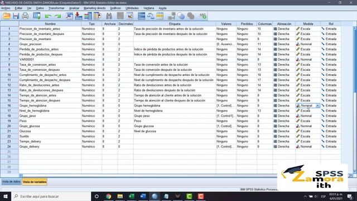
Task: Click the Etiqueta cell 'Grupo hemoglobina'
Action: [x=175, y=106]
